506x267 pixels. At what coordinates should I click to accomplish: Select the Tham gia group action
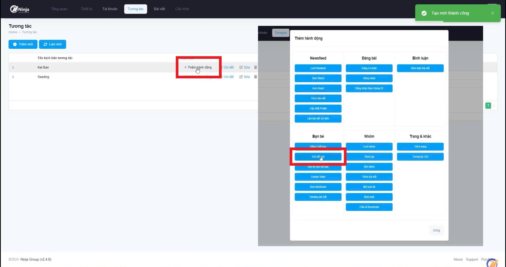(x=369, y=157)
